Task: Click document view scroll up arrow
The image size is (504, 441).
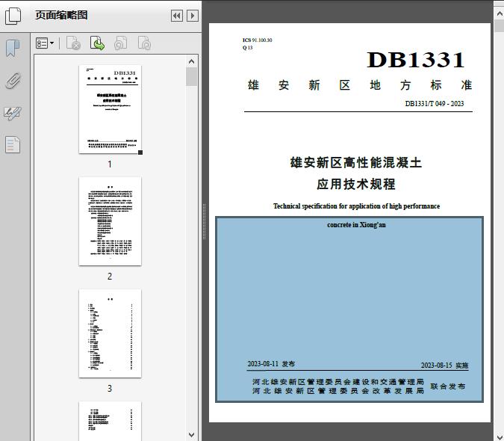Action: (x=500, y=14)
